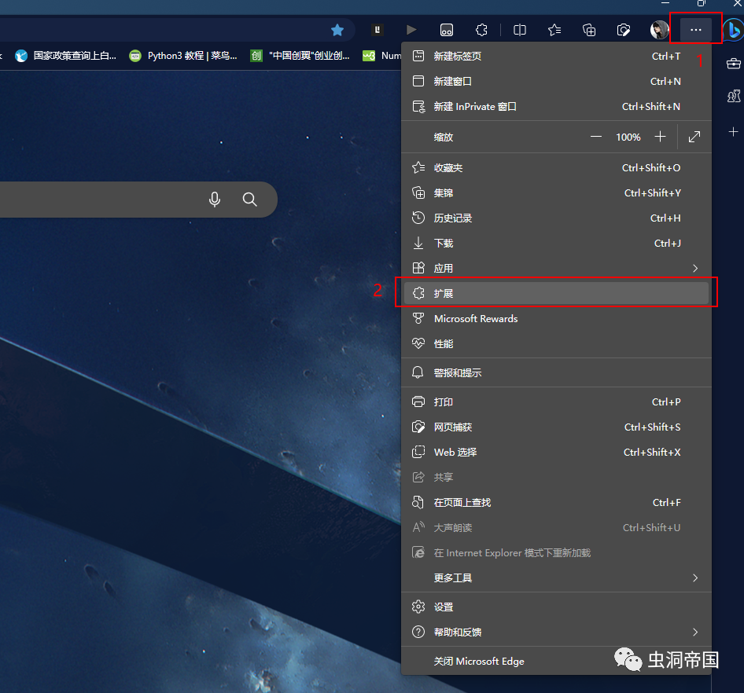This screenshot has width=744, height=693.
Task: Click the 100% zoom level value
Action: (x=628, y=137)
